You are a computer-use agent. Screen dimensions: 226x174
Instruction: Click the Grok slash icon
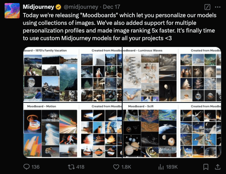coord(207,7)
